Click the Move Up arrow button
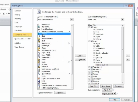 (x=128, y=56)
